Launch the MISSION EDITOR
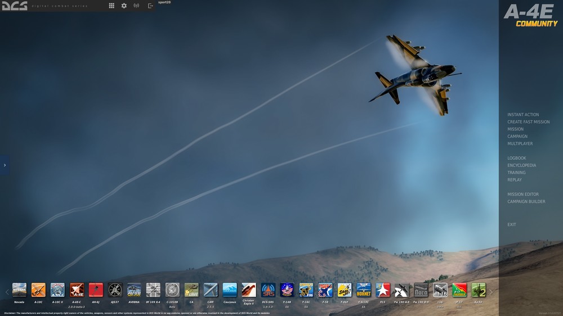 (x=523, y=195)
